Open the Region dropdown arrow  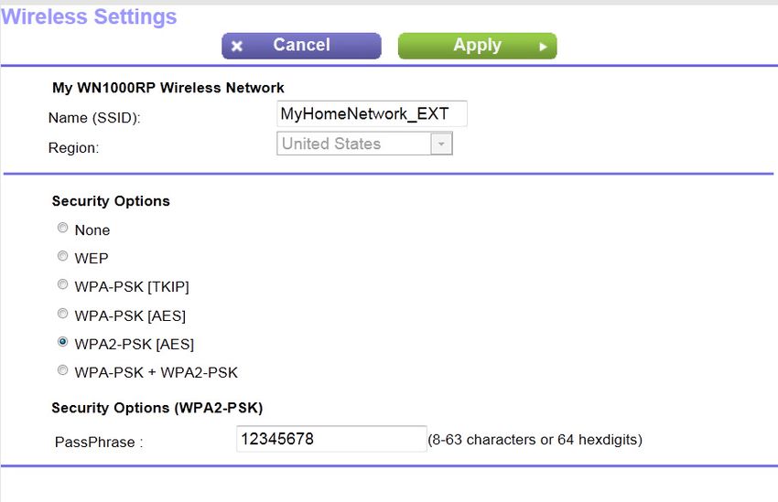point(441,144)
